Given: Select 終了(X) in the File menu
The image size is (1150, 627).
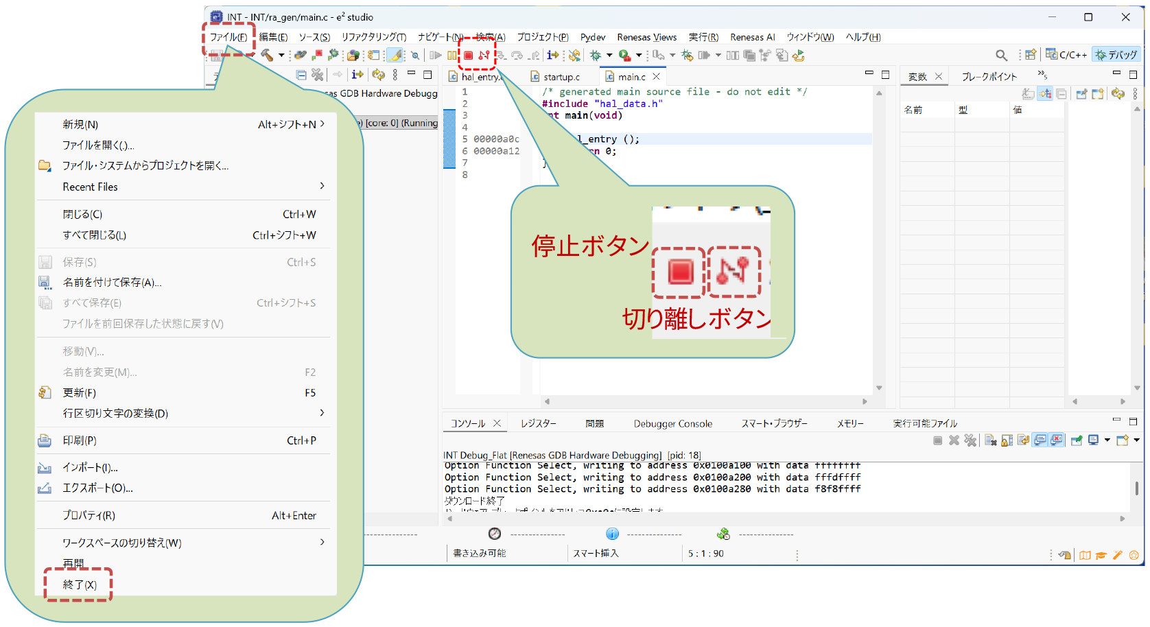Looking at the screenshot, I should 80,584.
